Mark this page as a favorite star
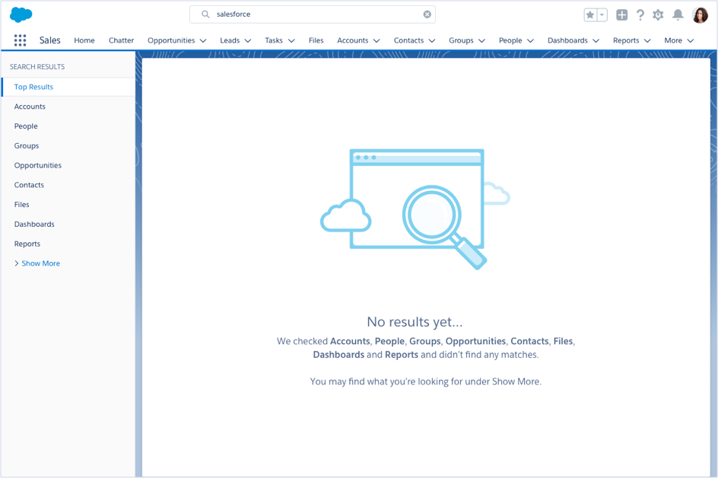Viewport: 718px width, 478px height. (589, 14)
